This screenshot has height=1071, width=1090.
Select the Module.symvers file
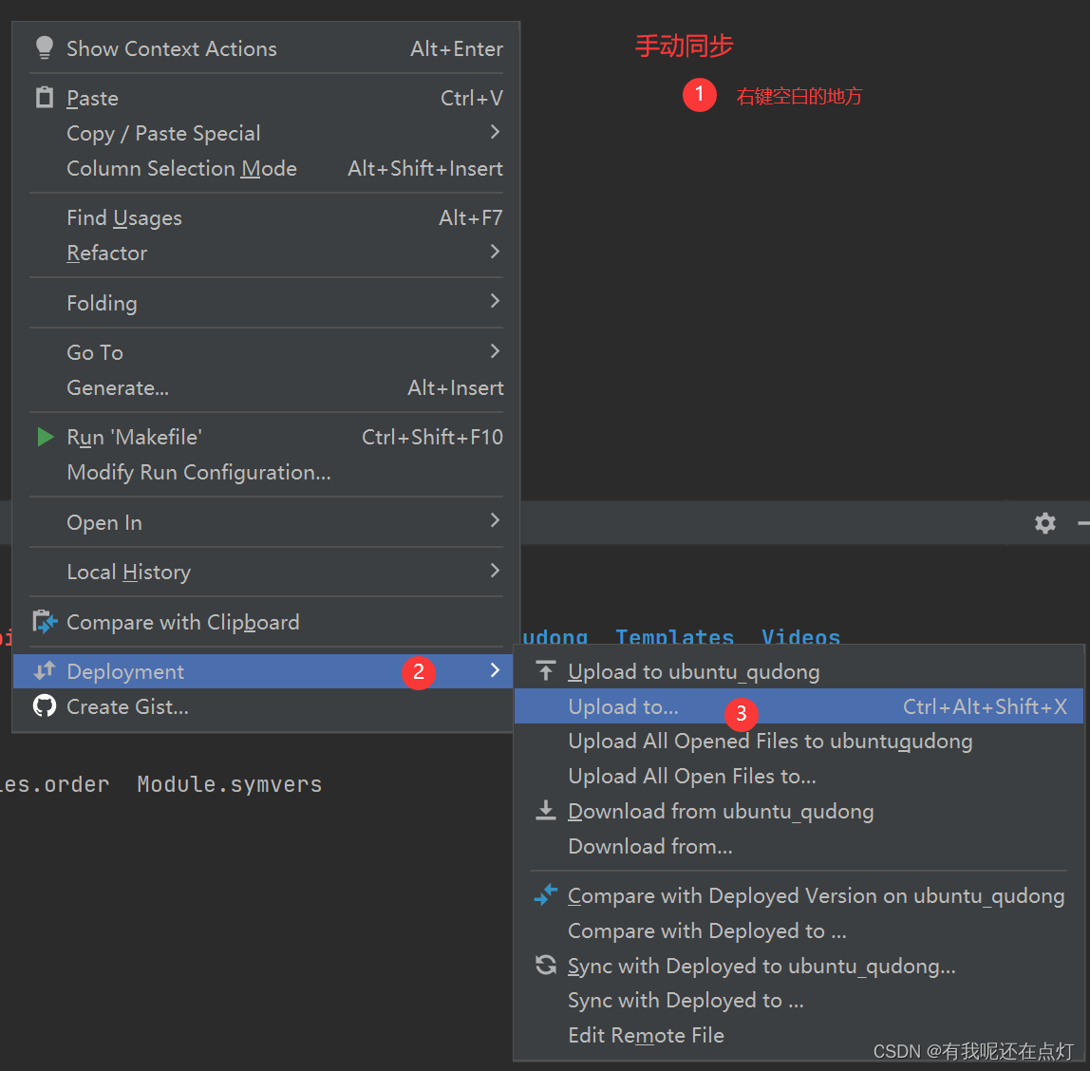click(229, 783)
